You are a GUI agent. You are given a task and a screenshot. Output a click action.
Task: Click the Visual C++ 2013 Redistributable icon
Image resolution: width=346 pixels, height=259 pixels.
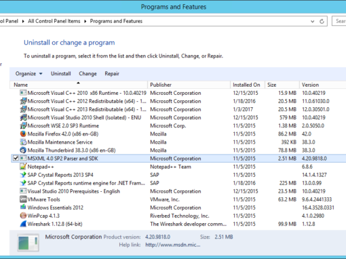tap(23, 109)
